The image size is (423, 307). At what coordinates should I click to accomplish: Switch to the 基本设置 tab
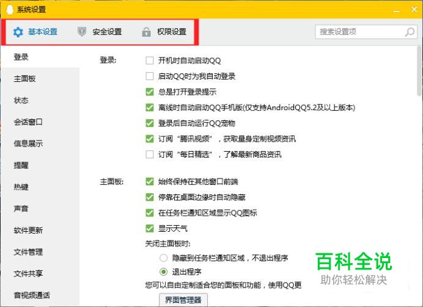coord(35,32)
